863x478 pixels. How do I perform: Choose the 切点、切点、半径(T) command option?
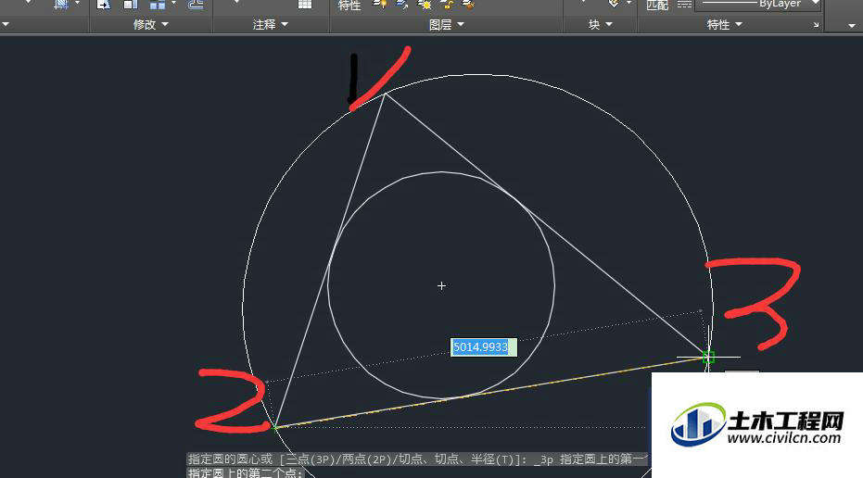459,459
